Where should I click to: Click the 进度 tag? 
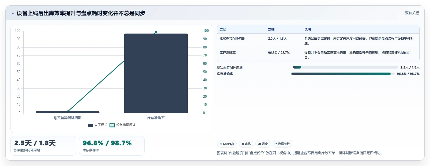263,144
